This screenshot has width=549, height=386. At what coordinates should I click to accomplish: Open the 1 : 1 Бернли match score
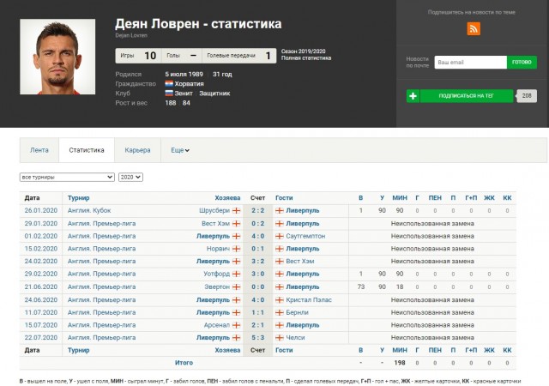(x=257, y=312)
